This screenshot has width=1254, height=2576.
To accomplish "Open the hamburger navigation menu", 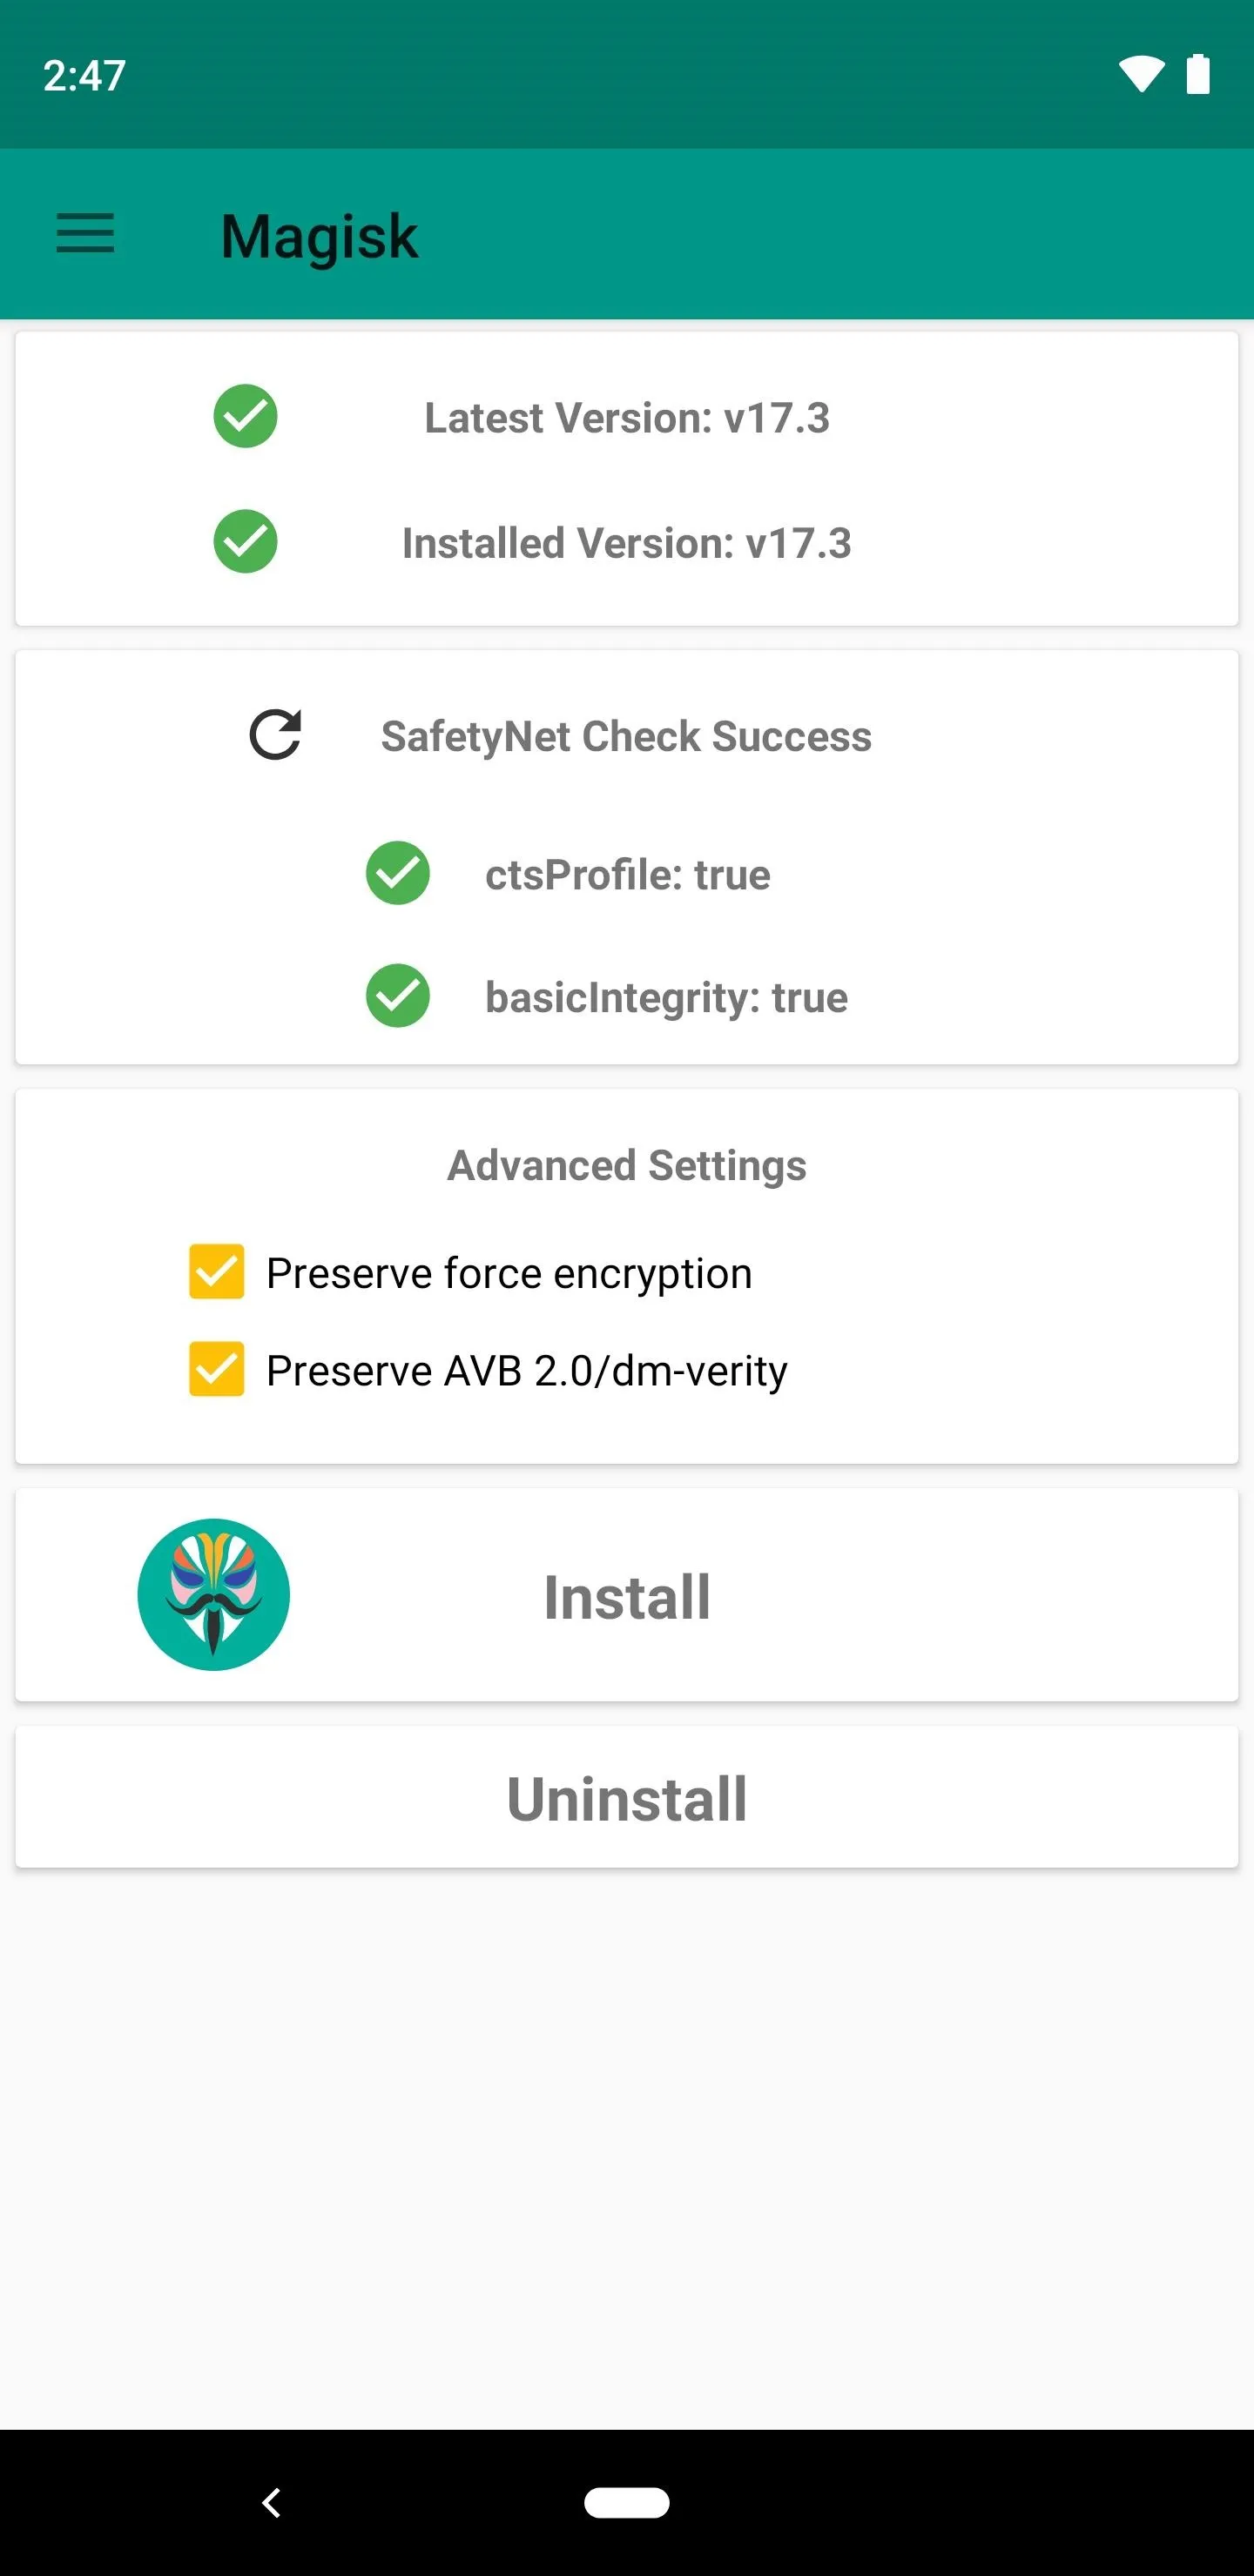I will [85, 234].
